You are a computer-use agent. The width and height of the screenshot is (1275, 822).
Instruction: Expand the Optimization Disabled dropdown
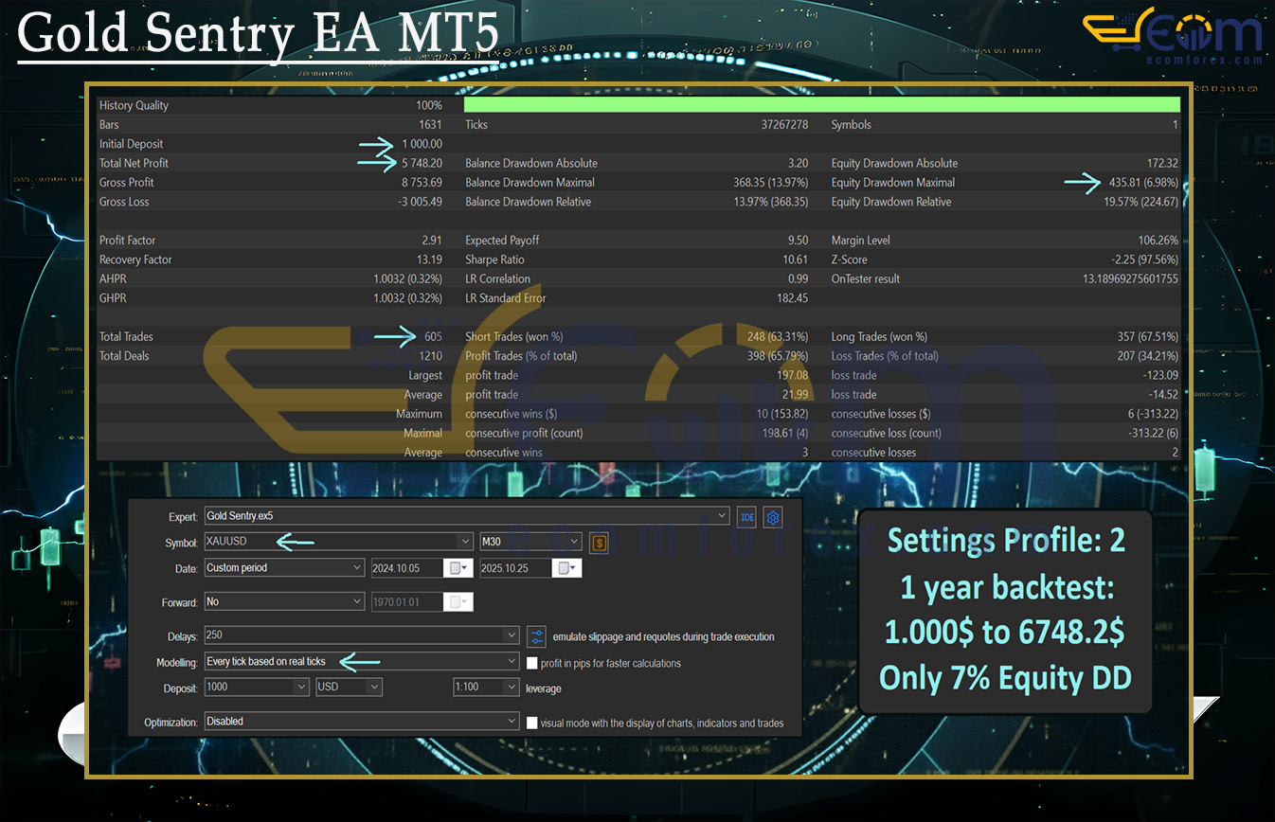point(512,722)
